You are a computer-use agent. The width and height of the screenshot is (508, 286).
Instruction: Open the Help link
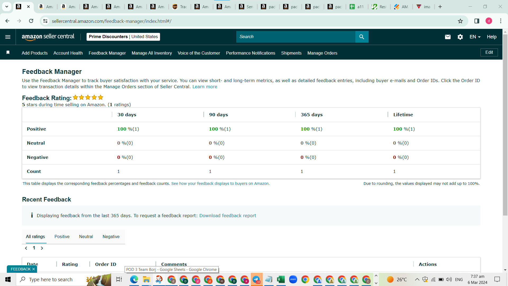492,37
